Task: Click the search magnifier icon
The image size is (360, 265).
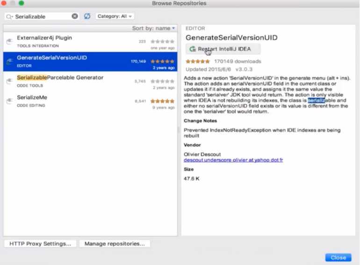Action: pyautogui.click(x=9, y=16)
